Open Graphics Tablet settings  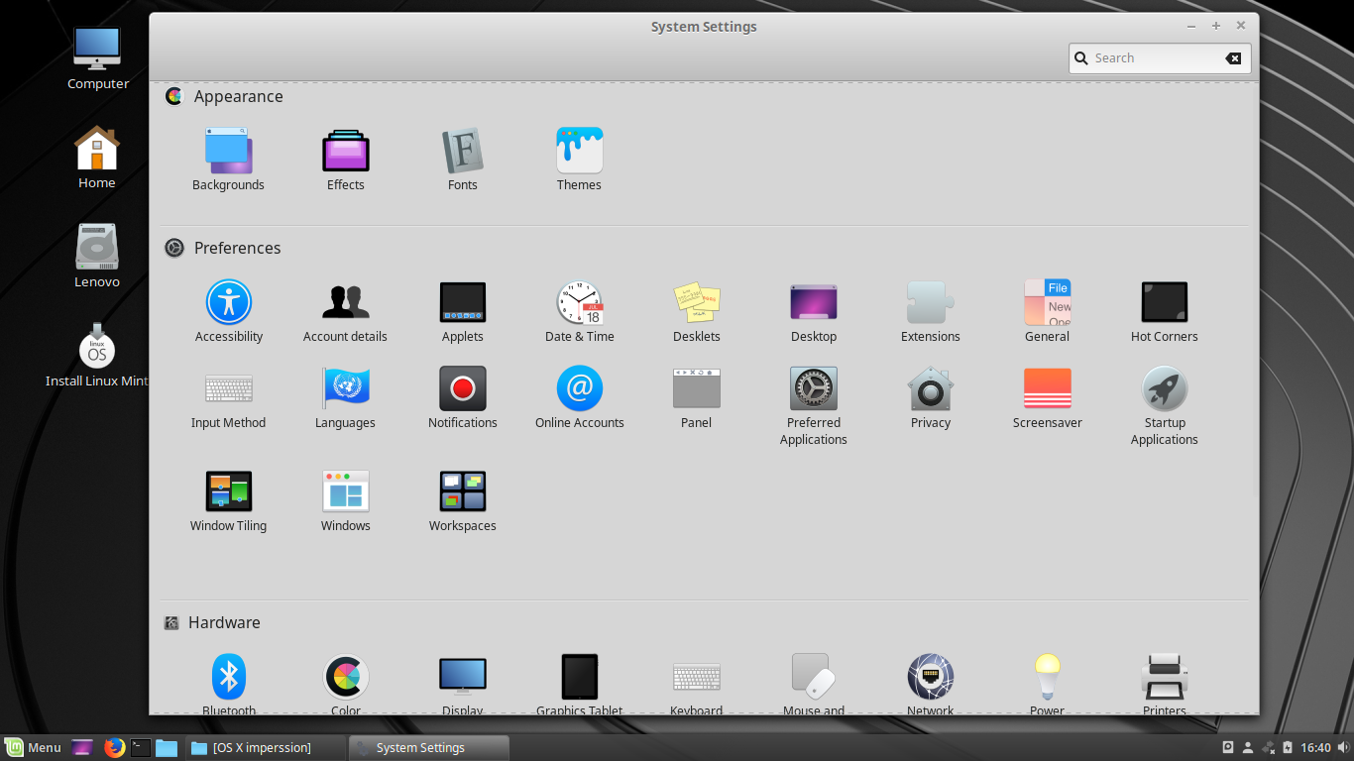coord(580,684)
